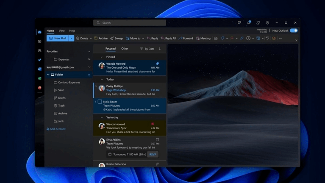Reverse sort order with the down arrow
The width and height of the screenshot is (325, 183).
pos(160,49)
